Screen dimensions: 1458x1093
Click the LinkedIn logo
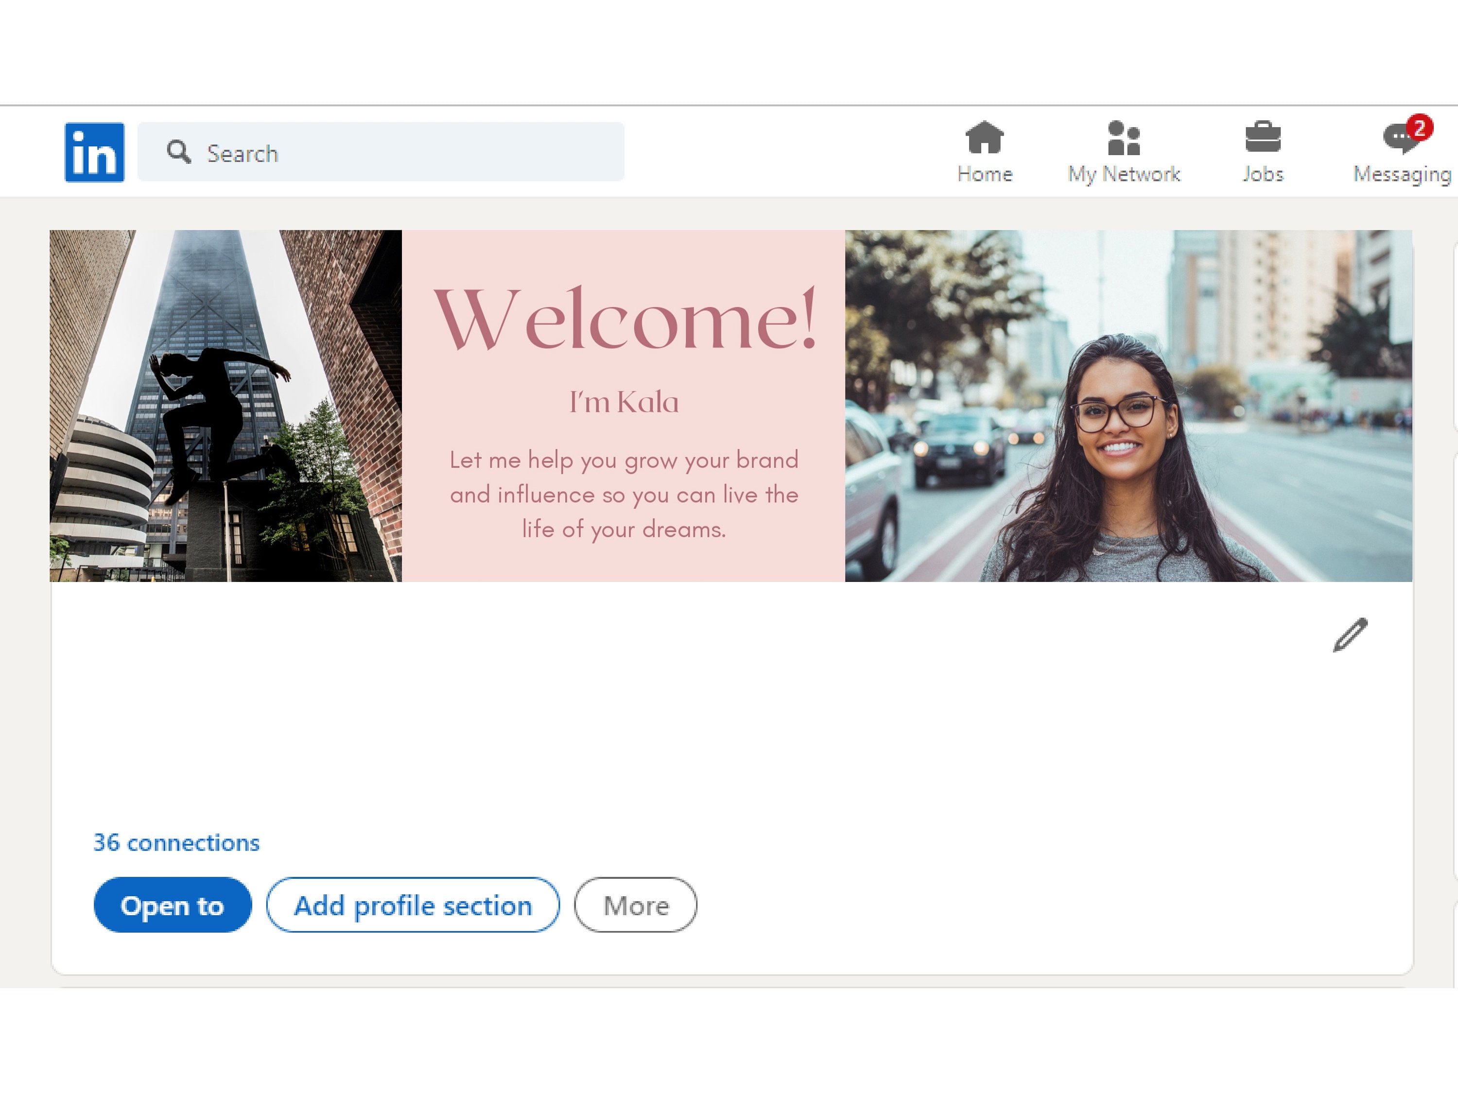coord(94,152)
